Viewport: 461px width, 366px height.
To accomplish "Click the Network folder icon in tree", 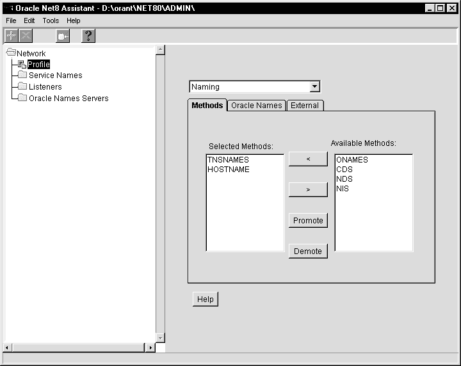I will 11,52.
